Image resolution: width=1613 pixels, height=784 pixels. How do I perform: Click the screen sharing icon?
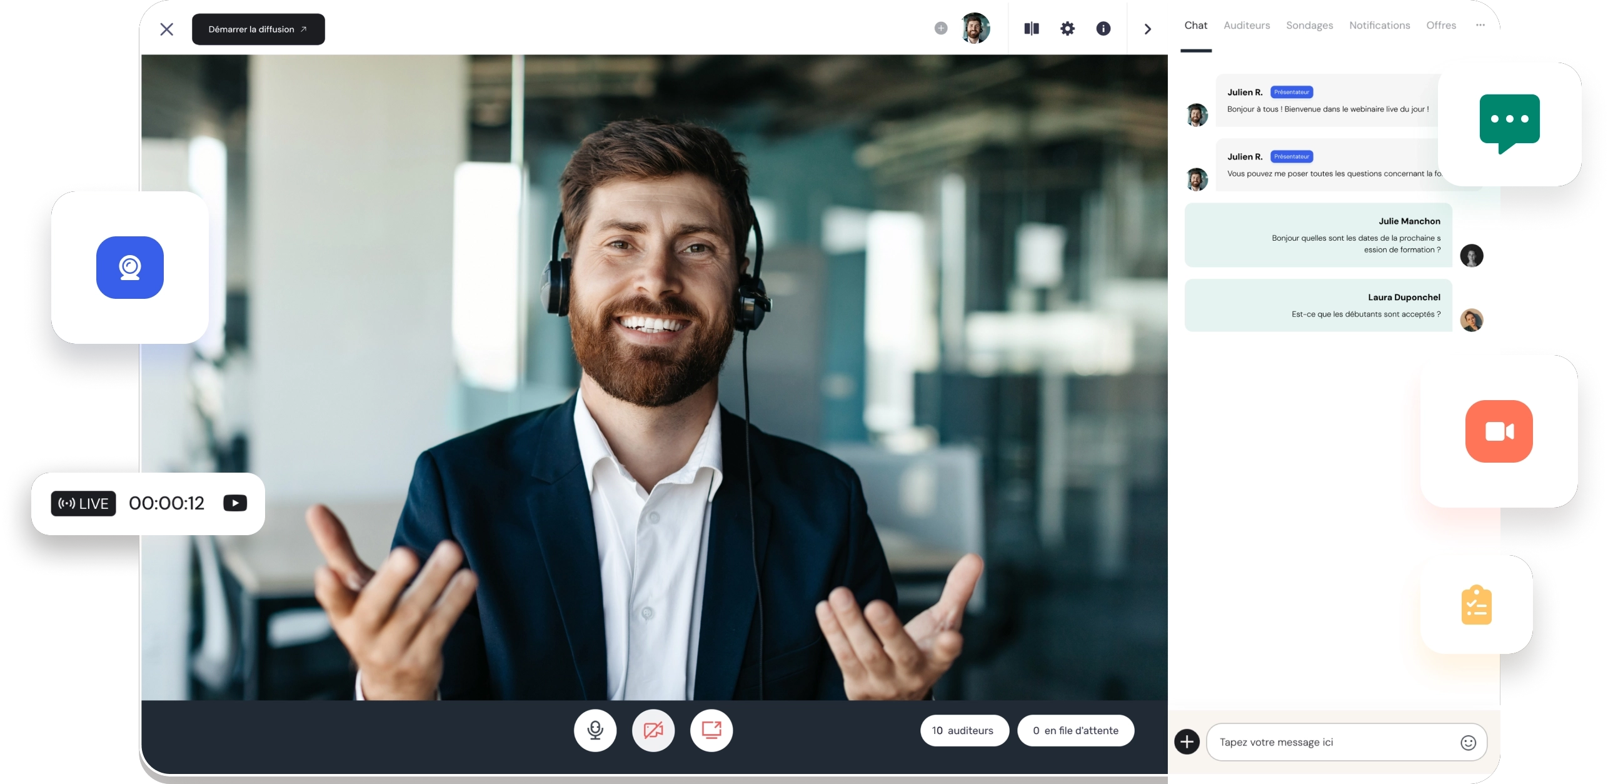(711, 730)
